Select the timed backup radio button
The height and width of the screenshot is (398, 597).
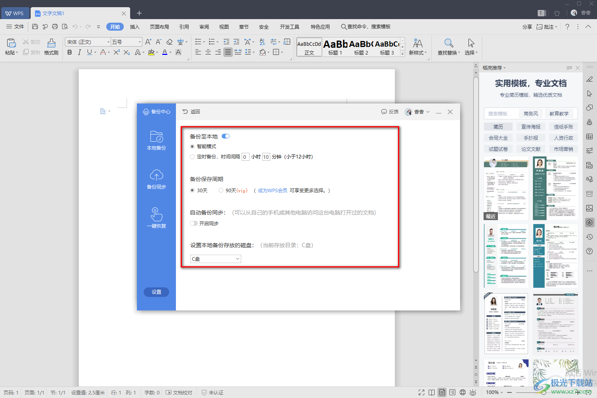coord(192,157)
